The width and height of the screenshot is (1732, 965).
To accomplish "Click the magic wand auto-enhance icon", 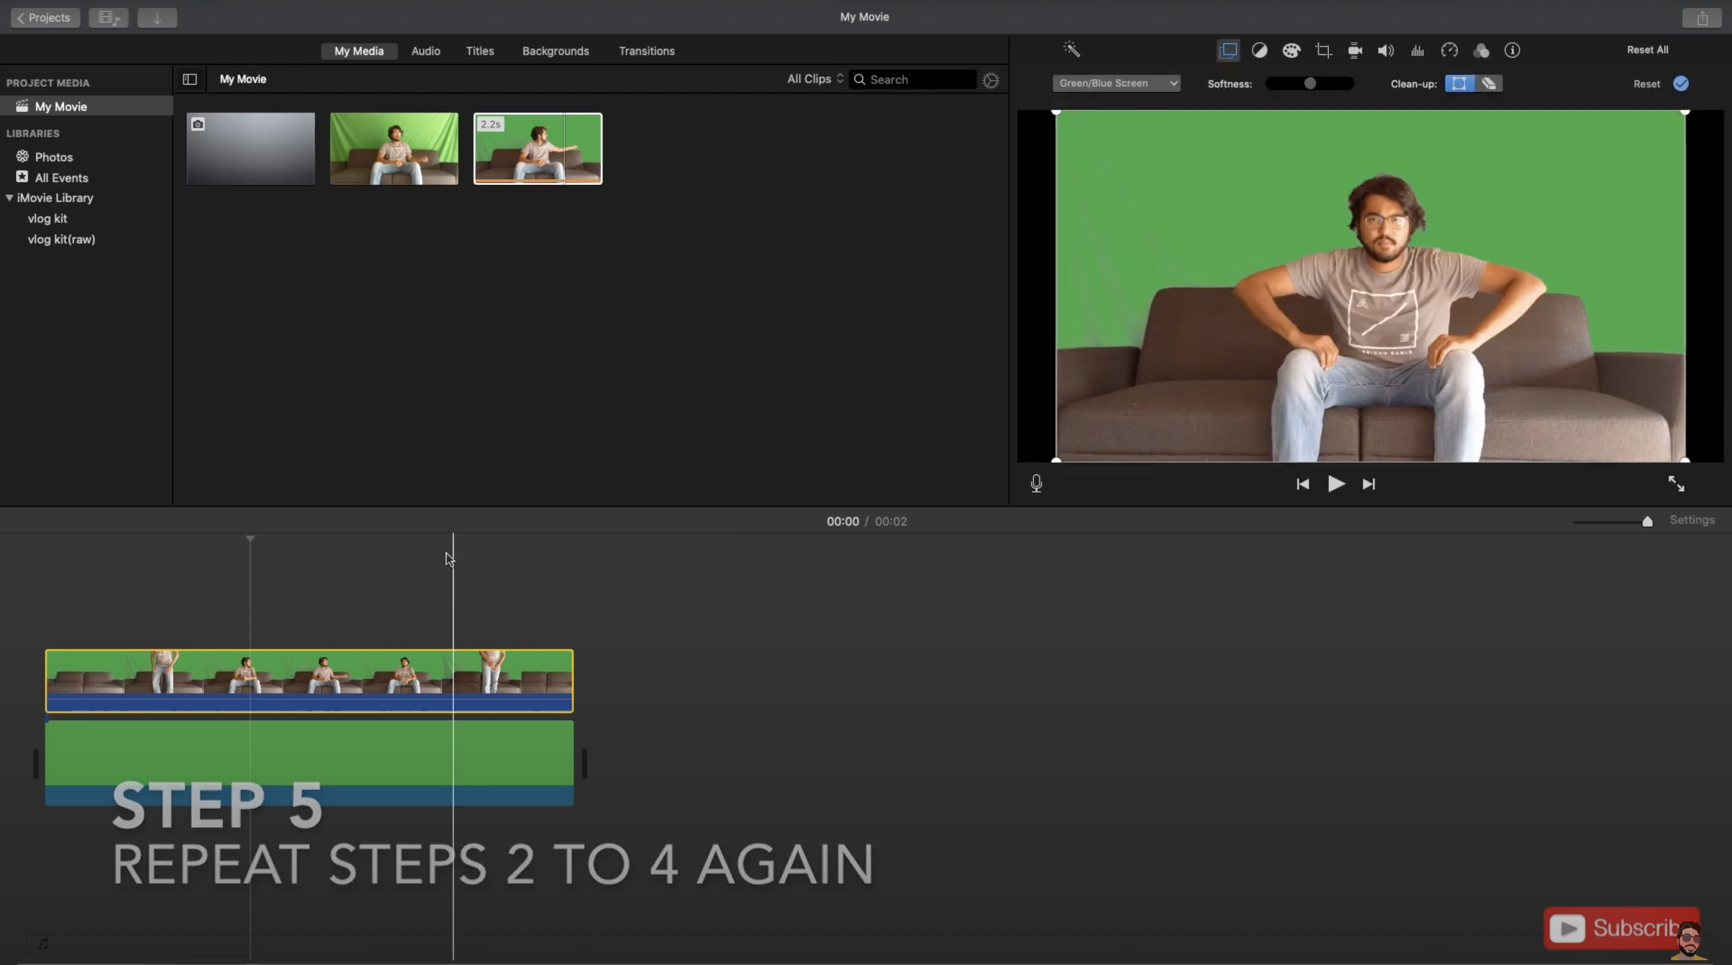I will [1071, 50].
